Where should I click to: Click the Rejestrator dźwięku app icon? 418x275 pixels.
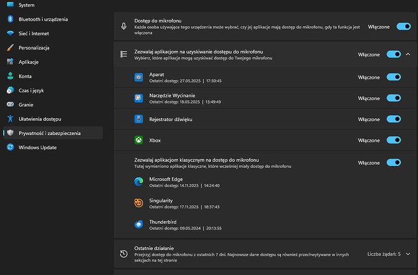tap(138, 119)
